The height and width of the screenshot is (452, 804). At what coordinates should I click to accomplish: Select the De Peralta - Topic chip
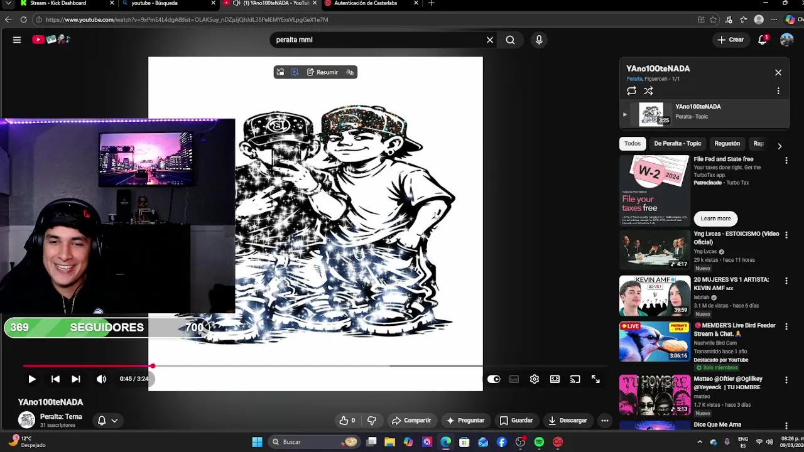point(677,144)
